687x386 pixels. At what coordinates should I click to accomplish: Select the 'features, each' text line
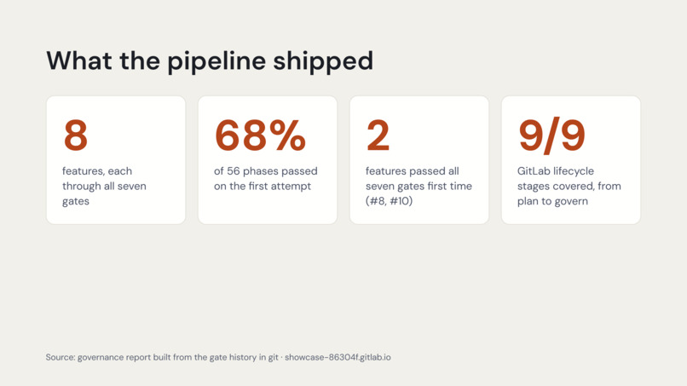97,171
